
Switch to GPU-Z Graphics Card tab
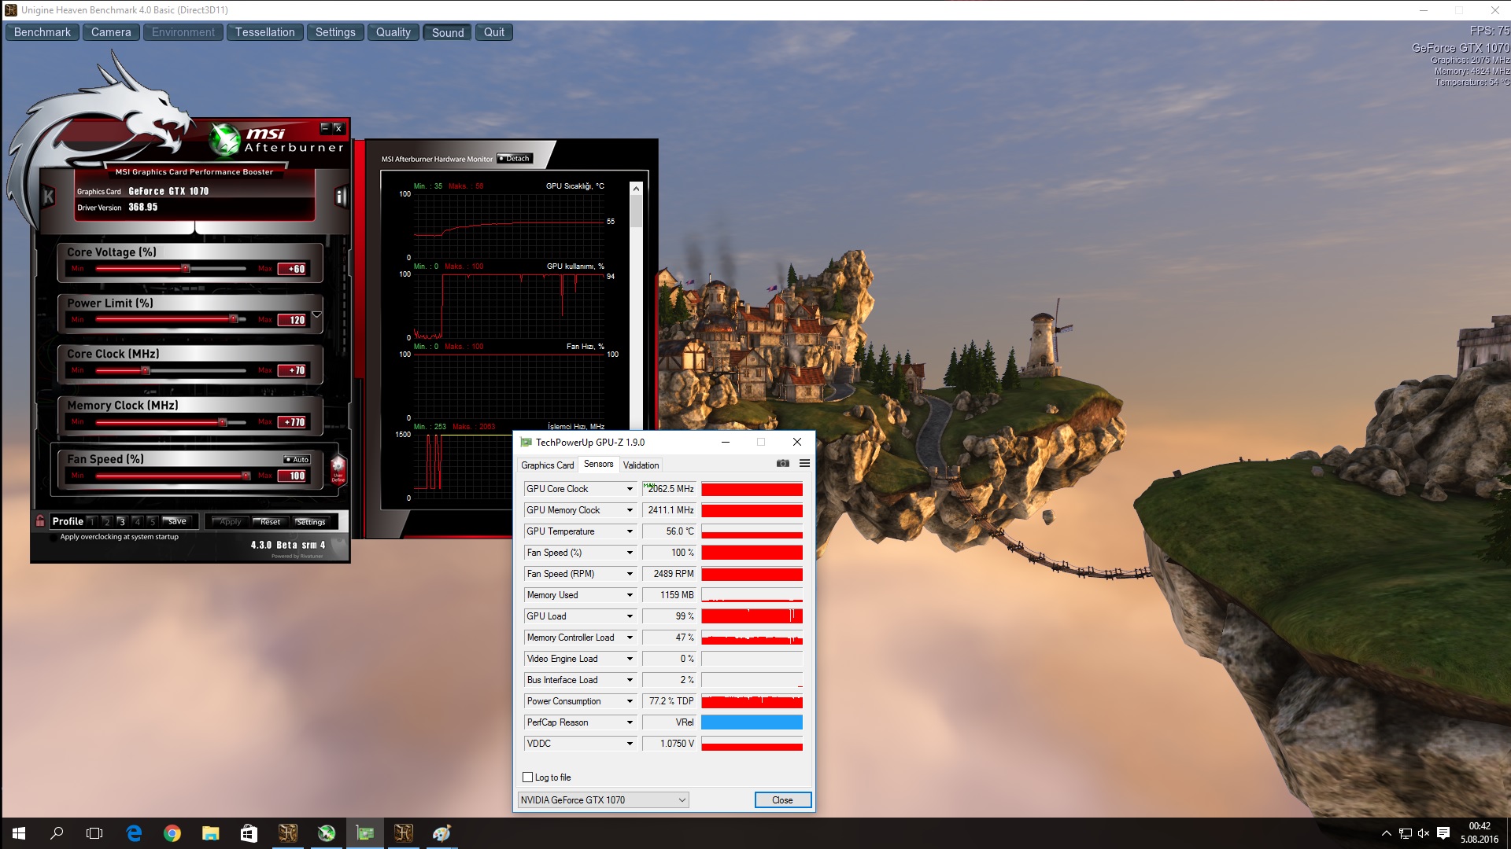[x=547, y=465]
